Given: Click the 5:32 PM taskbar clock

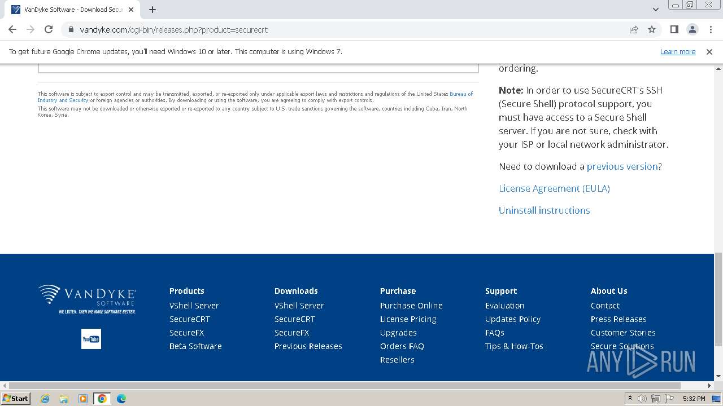Looking at the screenshot, I should (694, 399).
